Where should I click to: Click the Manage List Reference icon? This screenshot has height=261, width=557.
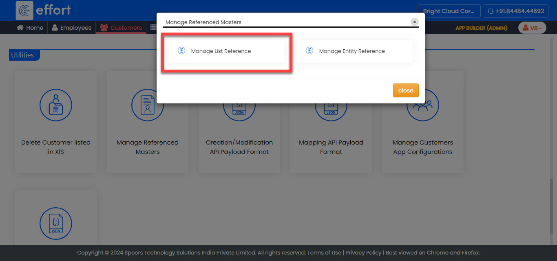coord(181,51)
